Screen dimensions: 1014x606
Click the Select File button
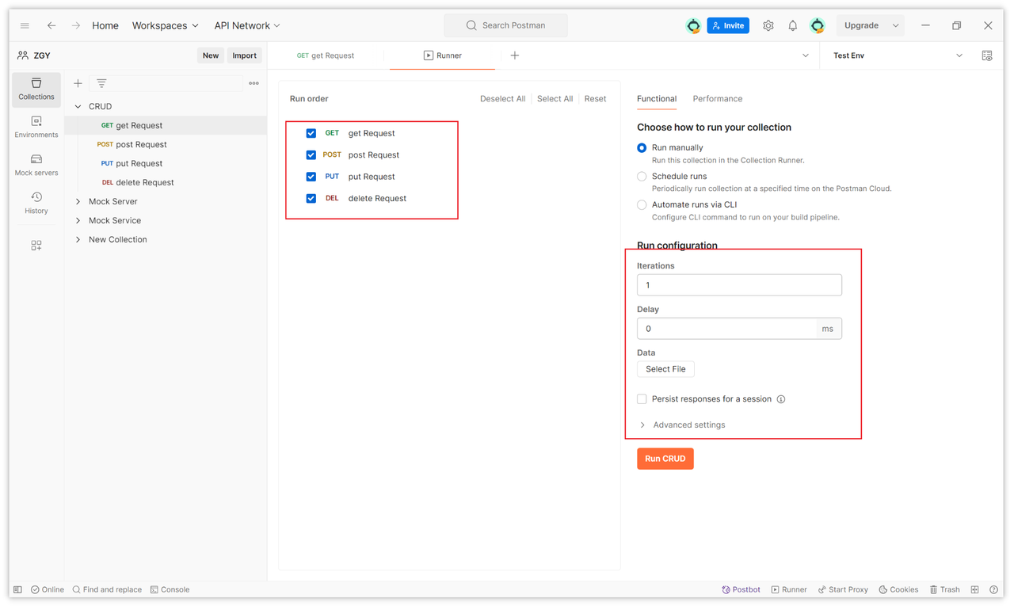pyautogui.click(x=665, y=369)
